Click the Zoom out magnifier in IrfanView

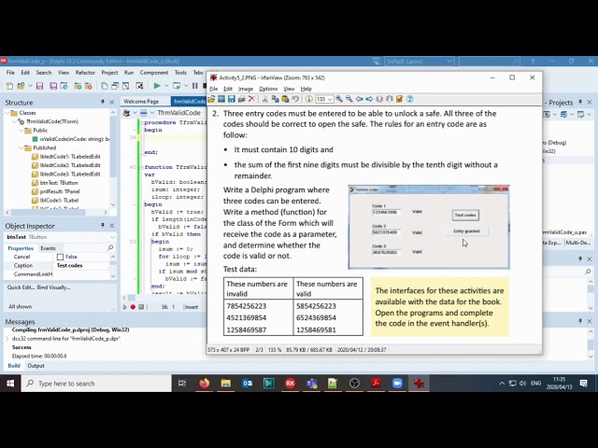[x=349, y=99]
